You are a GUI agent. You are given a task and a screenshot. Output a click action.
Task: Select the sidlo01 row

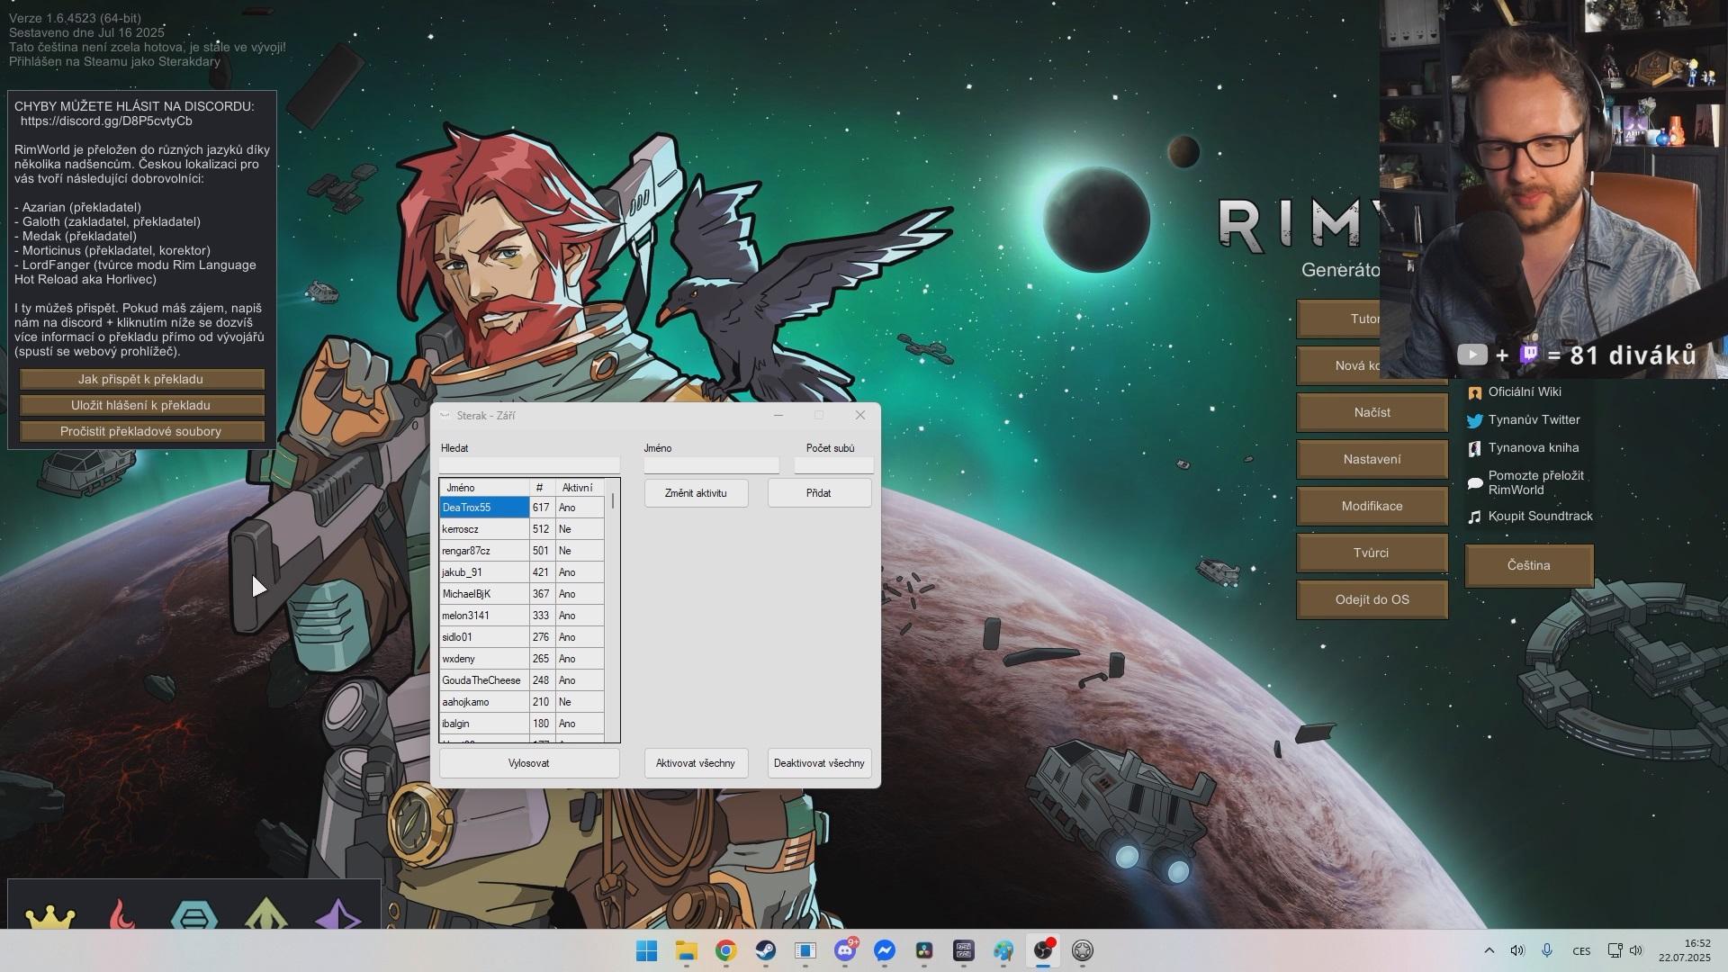[x=522, y=637]
